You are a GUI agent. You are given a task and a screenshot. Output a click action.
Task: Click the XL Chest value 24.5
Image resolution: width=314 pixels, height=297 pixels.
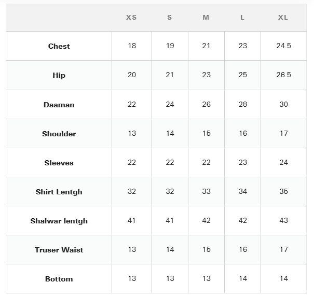283,46
